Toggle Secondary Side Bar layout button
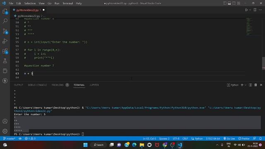This screenshot has height=149, width=265. tap(234, 3)
